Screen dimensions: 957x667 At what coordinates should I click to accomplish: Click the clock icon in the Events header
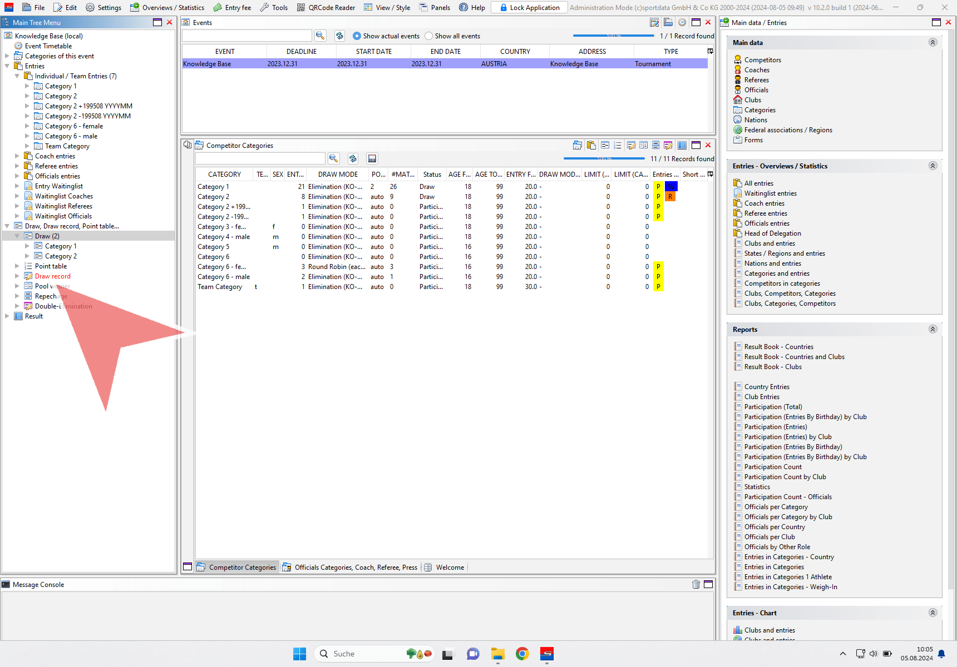(x=682, y=22)
